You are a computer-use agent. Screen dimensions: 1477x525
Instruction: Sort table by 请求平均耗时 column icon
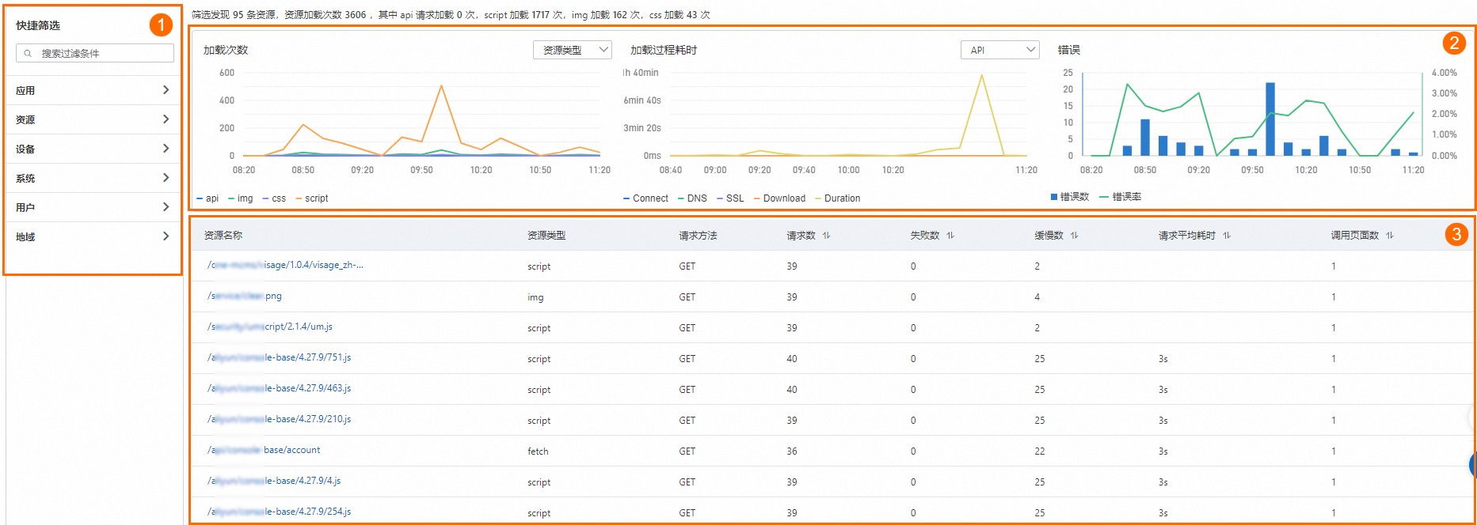point(1227,236)
